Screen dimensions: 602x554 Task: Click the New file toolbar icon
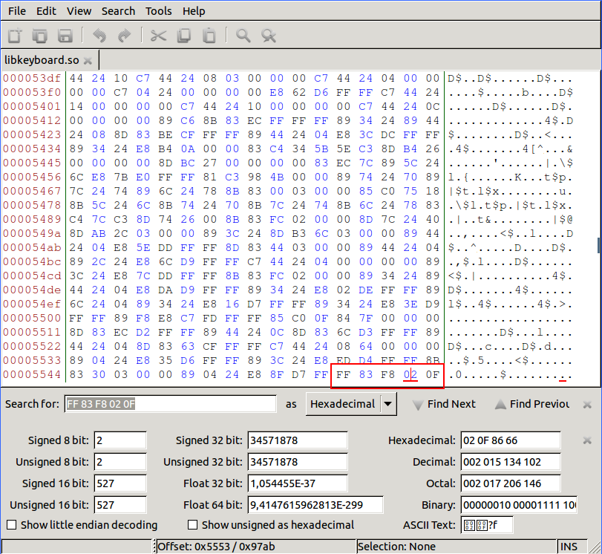tap(15, 35)
